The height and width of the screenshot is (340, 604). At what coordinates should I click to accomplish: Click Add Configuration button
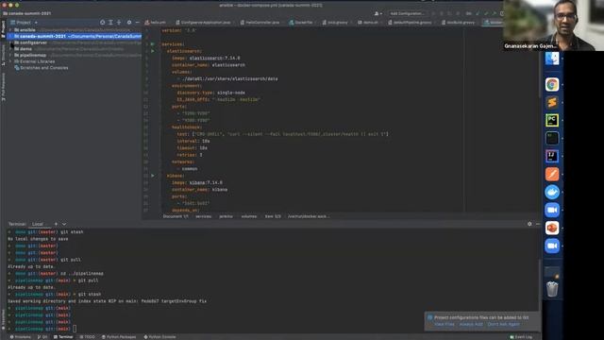point(407,13)
